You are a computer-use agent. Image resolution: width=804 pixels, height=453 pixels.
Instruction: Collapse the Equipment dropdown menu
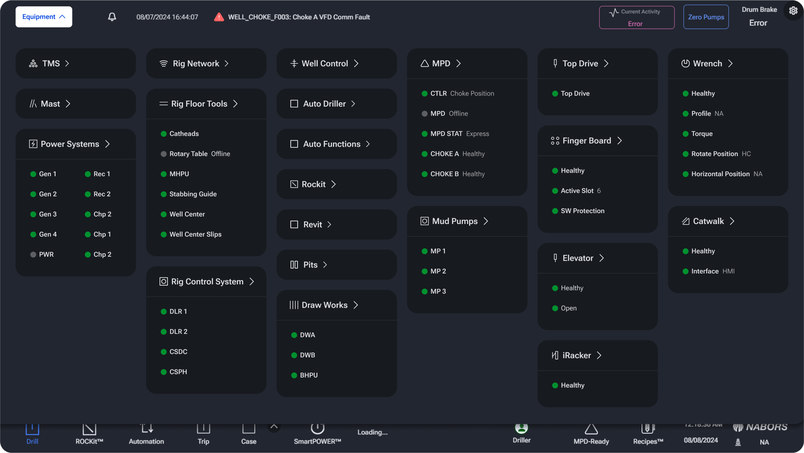[44, 17]
